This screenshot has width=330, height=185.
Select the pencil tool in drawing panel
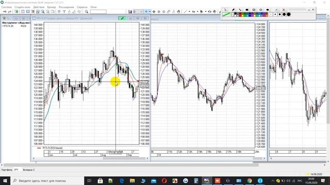233,10
